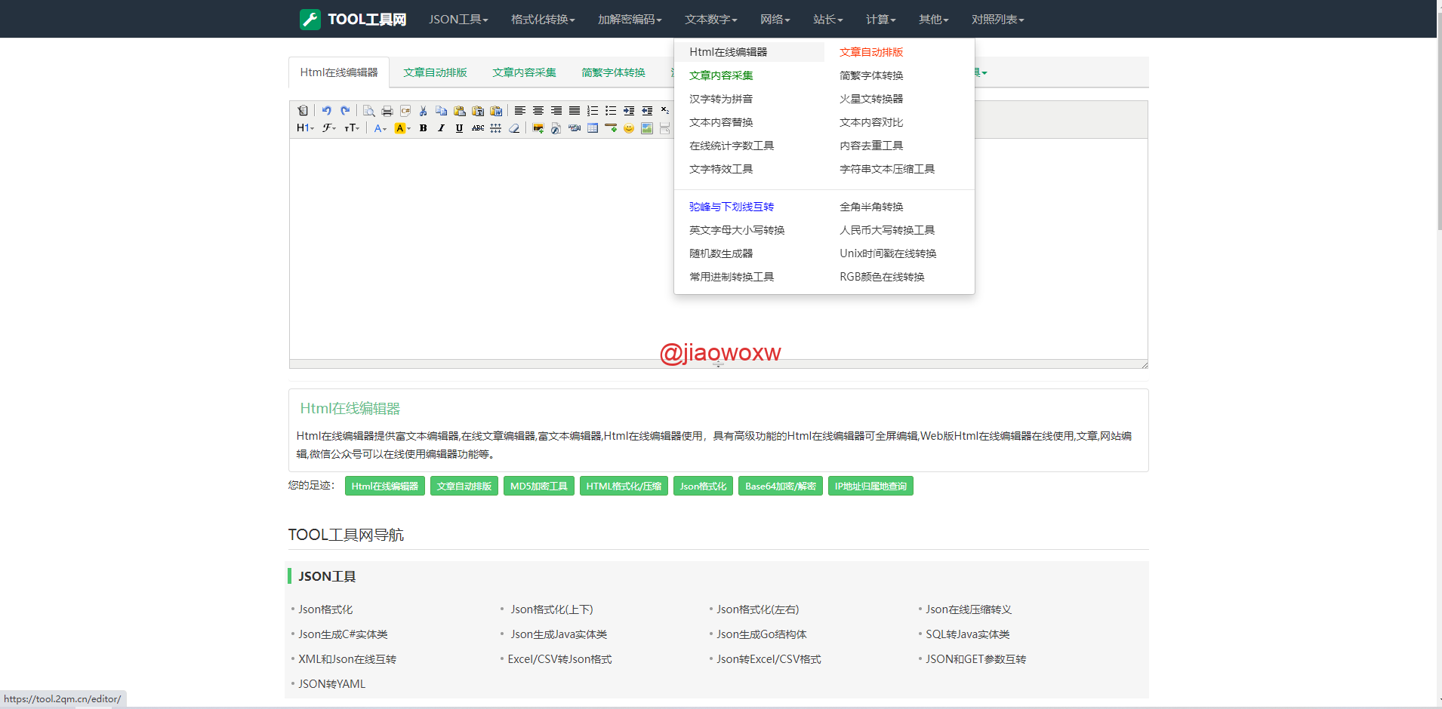Insert a bulleted list
Viewport: 1442px width, 709px height.
[611, 111]
